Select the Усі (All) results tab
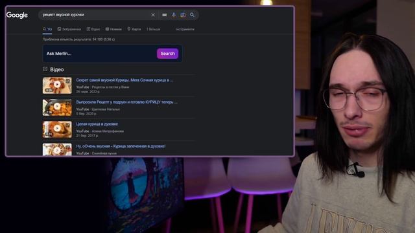 [x=47, y=29]
